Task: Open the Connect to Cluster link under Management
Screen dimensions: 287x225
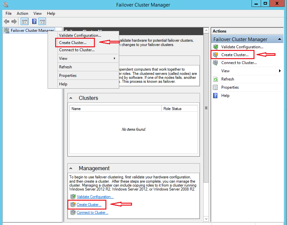Action: [x=92, y=212]
